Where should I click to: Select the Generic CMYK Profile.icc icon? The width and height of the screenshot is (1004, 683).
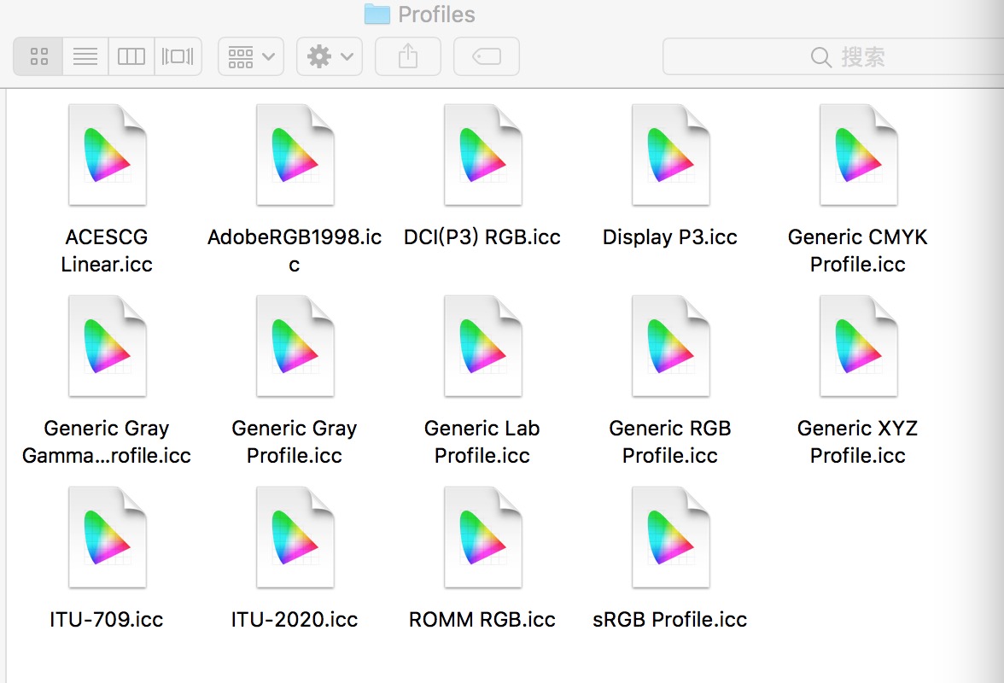pyautogui.click(x=858, y=155)
